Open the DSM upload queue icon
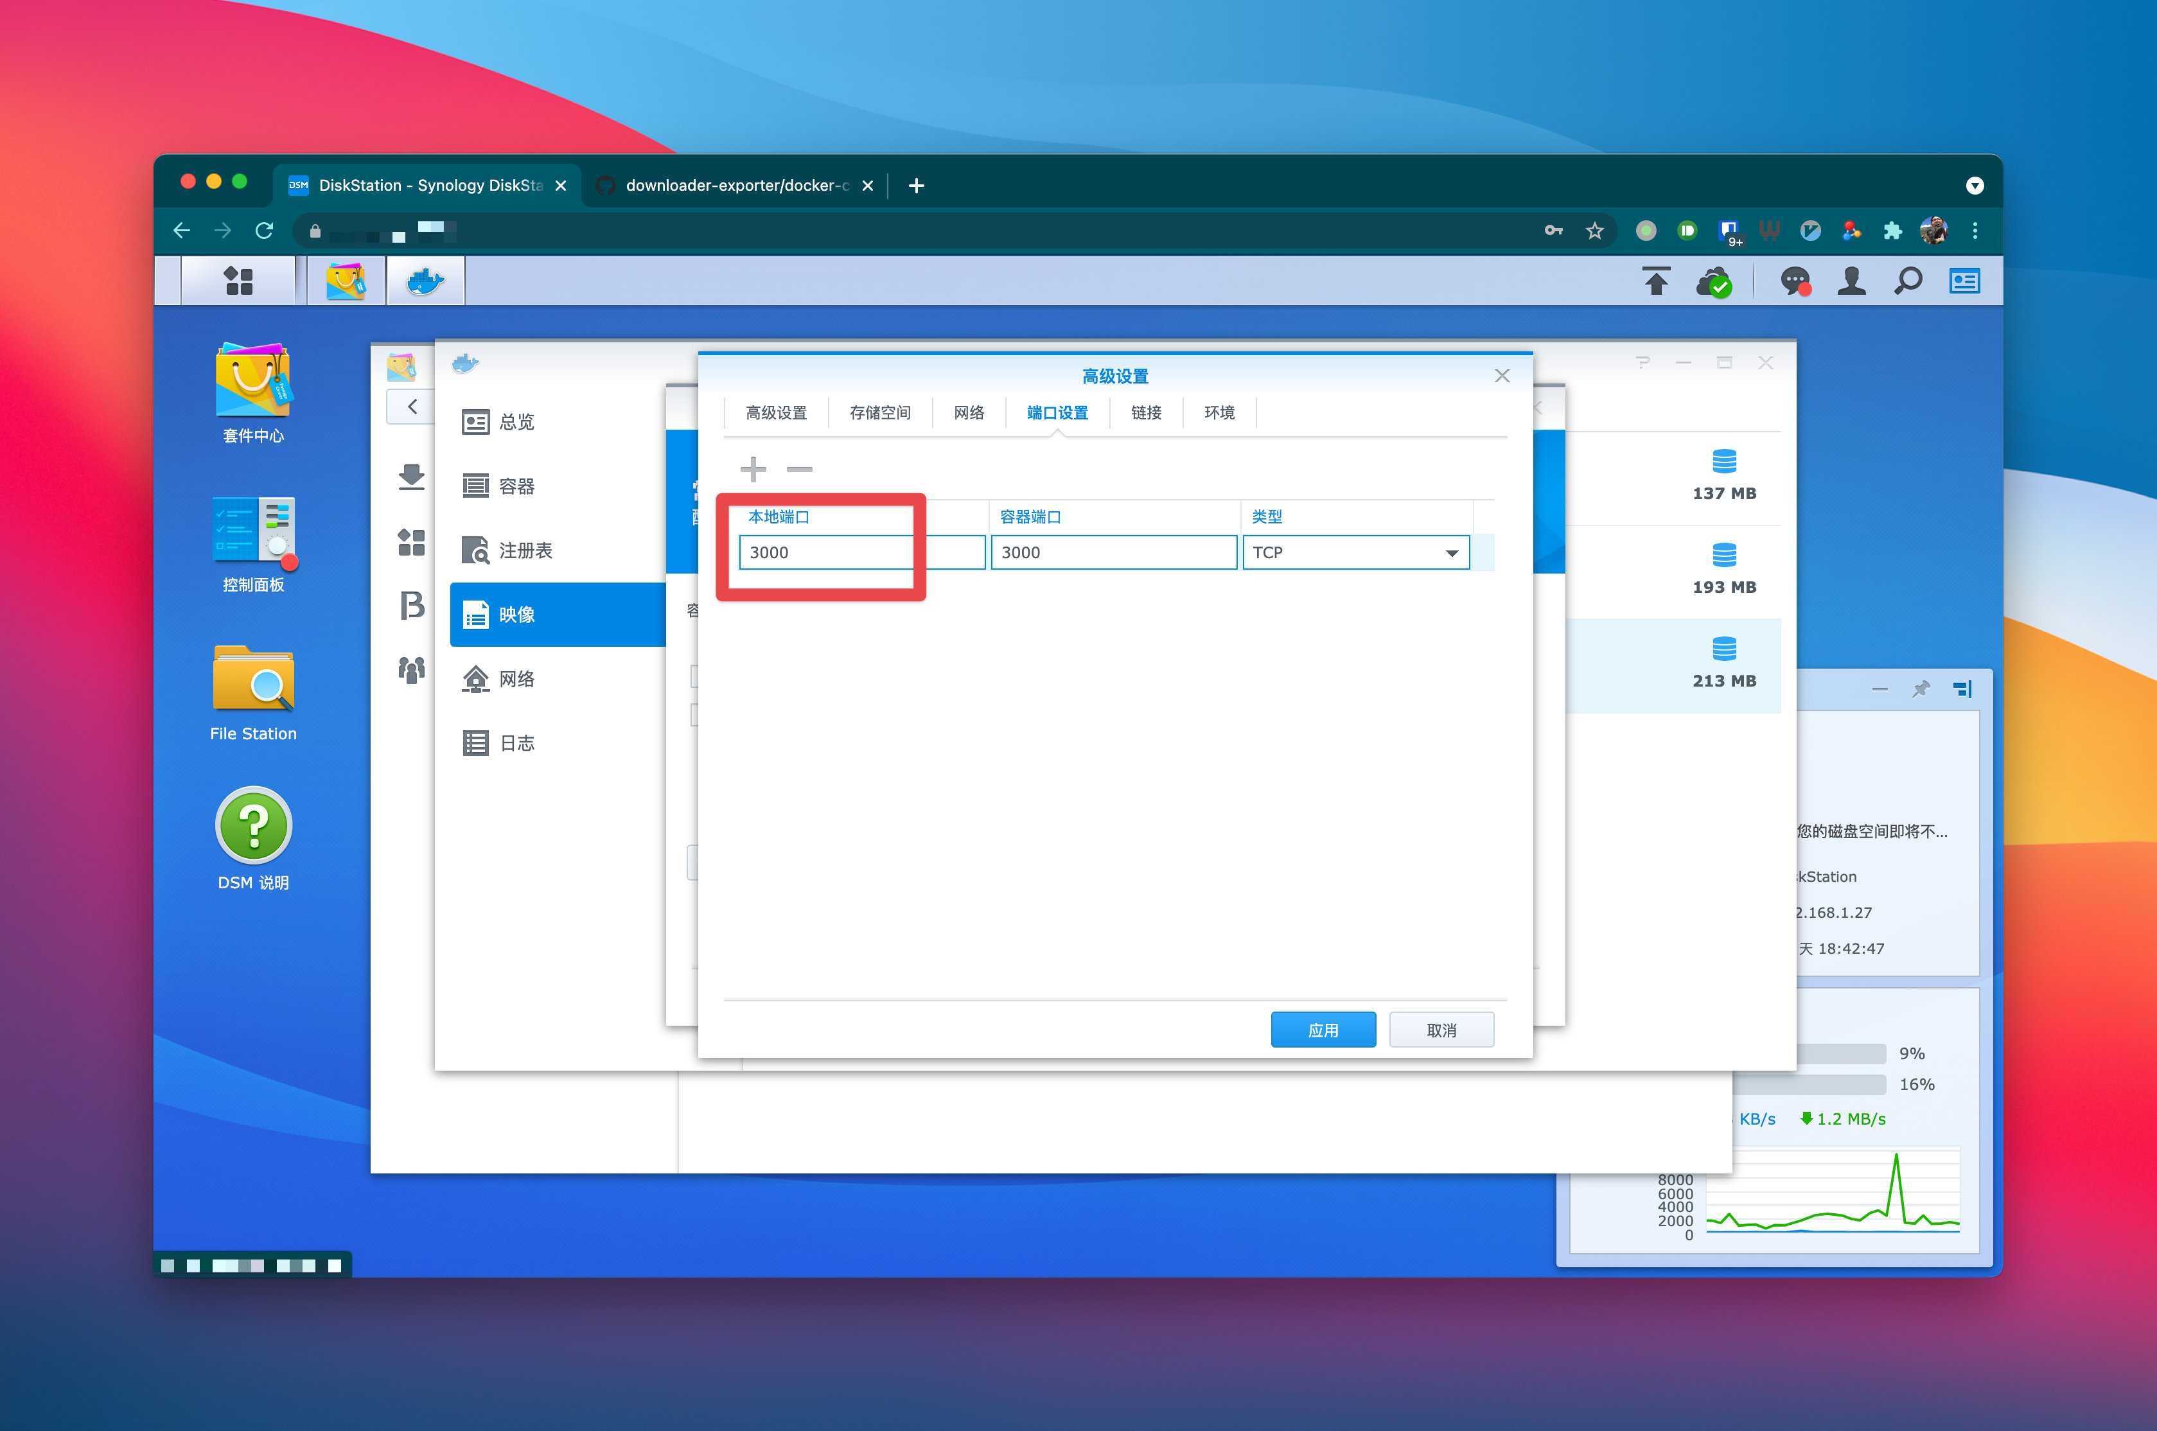 tap(1656, 281)
